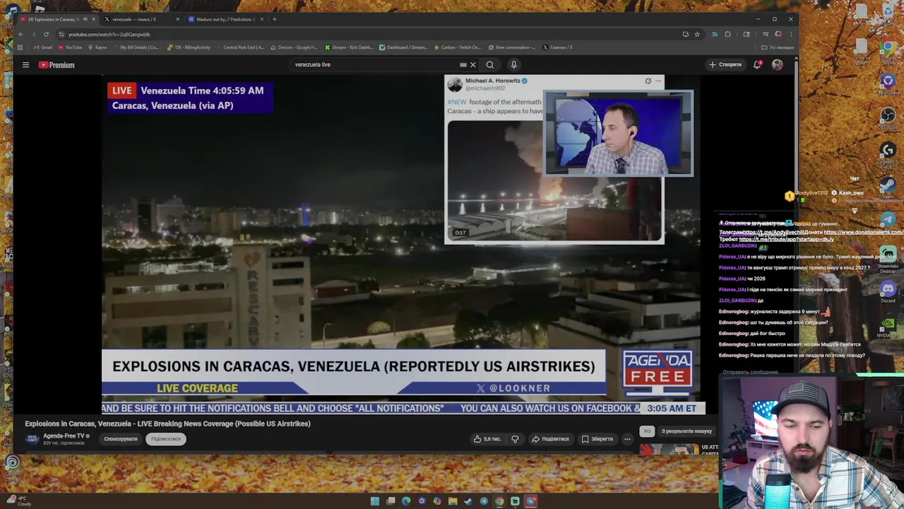Image resolution: width=904 pixels, height=509 pixels.
Task: Open Steam from the taskbar
Action: coord(468,501)
